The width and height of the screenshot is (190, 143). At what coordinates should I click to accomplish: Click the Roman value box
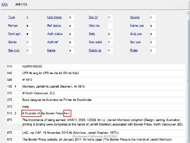pos(29,26)
